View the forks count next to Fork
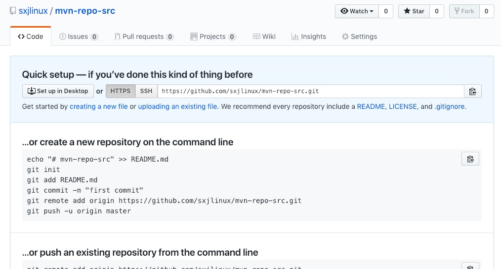The image size is (501, 269). [x=486, y=11]
